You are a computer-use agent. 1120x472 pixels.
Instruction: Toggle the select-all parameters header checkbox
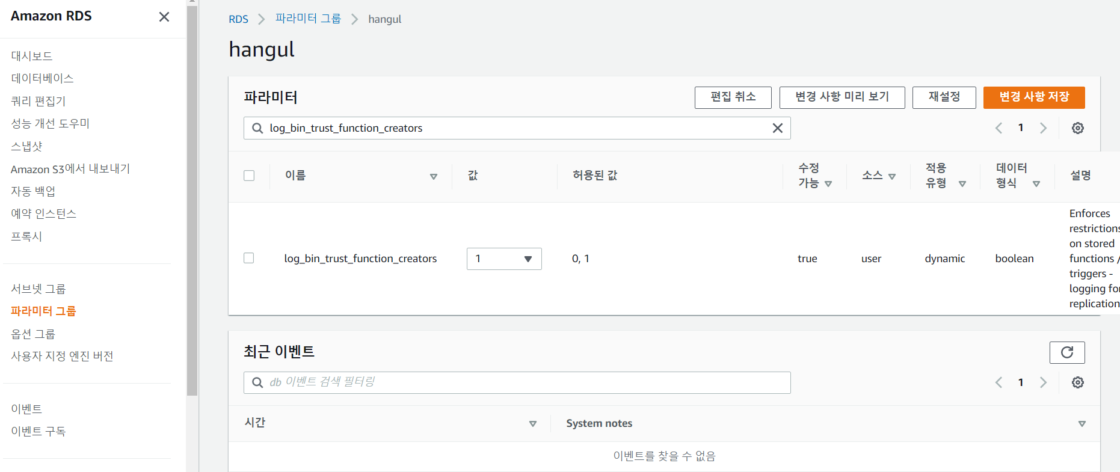click(249, 176)
